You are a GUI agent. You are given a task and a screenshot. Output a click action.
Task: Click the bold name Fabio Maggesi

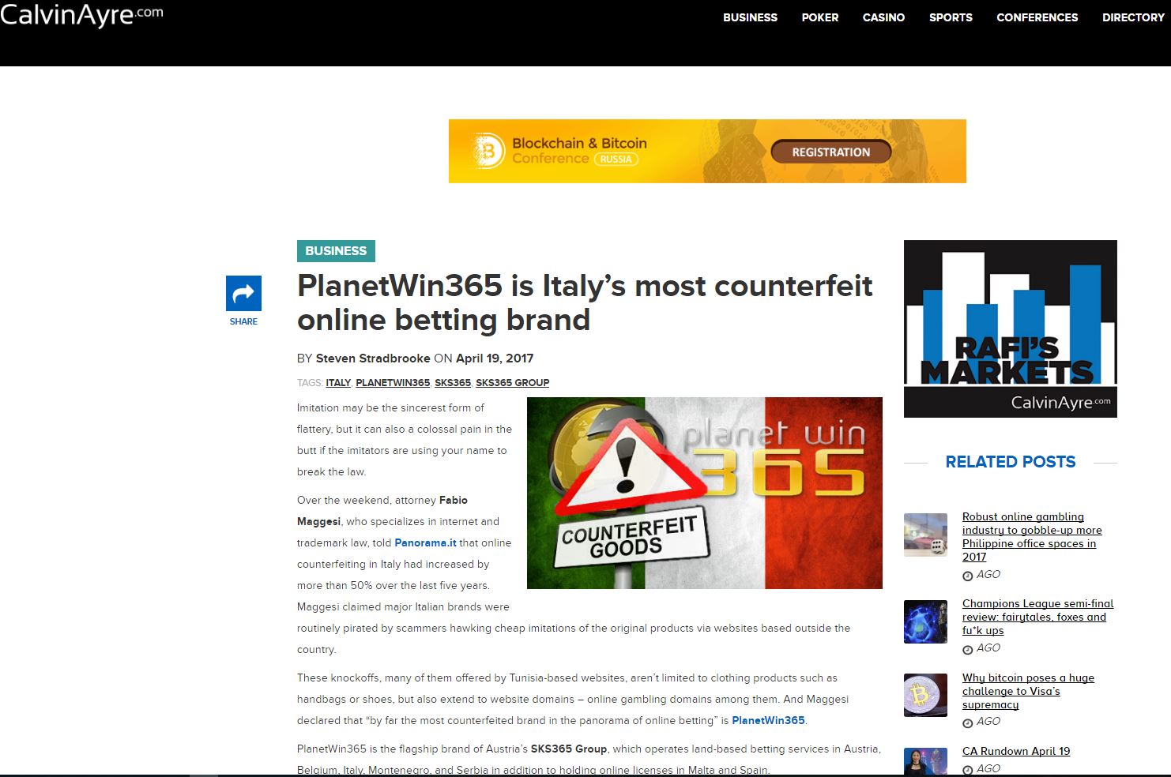(x=382, y=511)
